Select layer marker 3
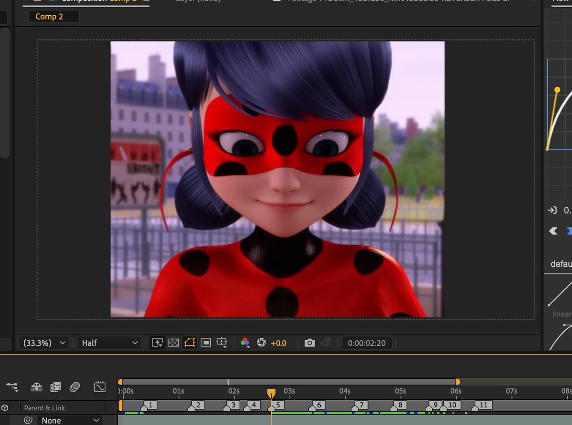This screenshot has height=425, width=572. point(233,405)
